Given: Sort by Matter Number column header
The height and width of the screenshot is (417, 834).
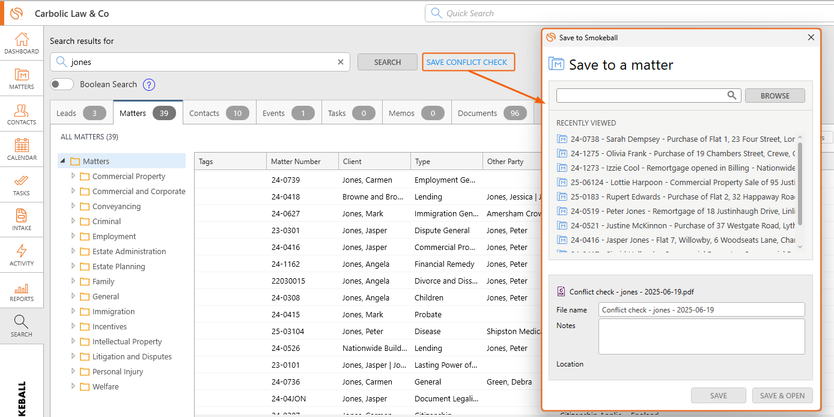Looking at the screenshot, I should click(302, 161).
